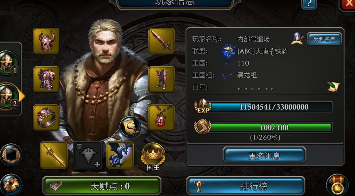Screen dimensions: 355x196
Task: Click the EXP progress bar
Action: [x=263, y=107]
